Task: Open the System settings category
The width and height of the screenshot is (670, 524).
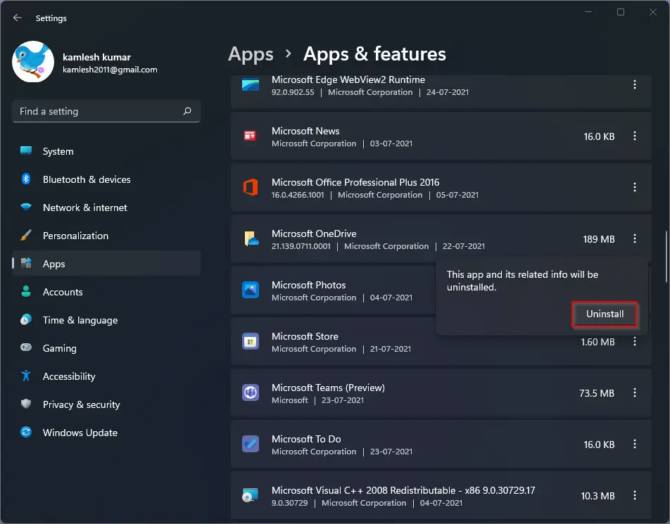Action: point(106,151)
